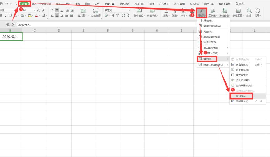Click the formula bar showing 2020/5/1
270x157 pixels.
pos(143,25)
